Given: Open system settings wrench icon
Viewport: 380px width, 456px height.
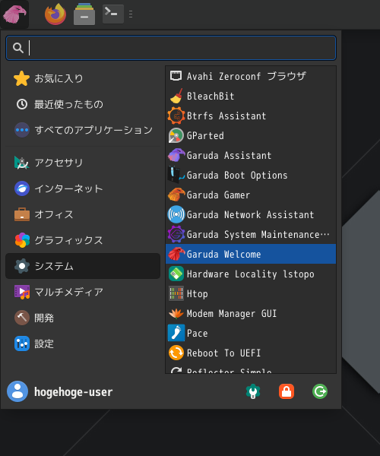Looking at the screenshot, I should point(253,391).
